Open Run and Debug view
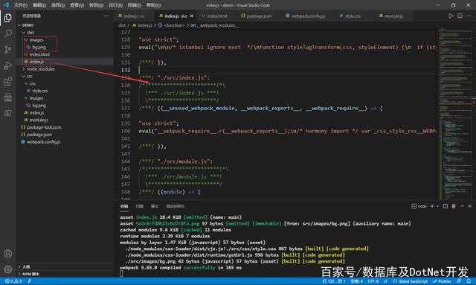This screenshot has width=476, height=285. pos(8,65)
